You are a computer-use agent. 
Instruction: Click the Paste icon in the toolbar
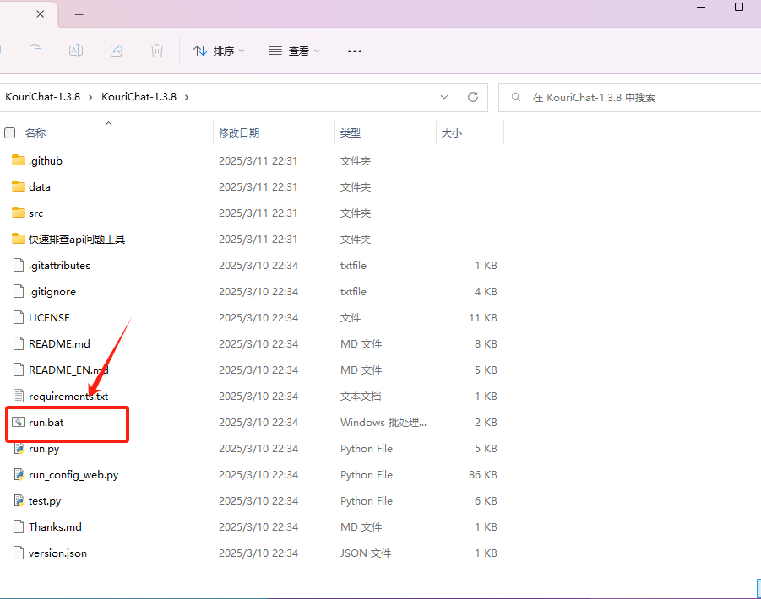(x=35, y=51)
